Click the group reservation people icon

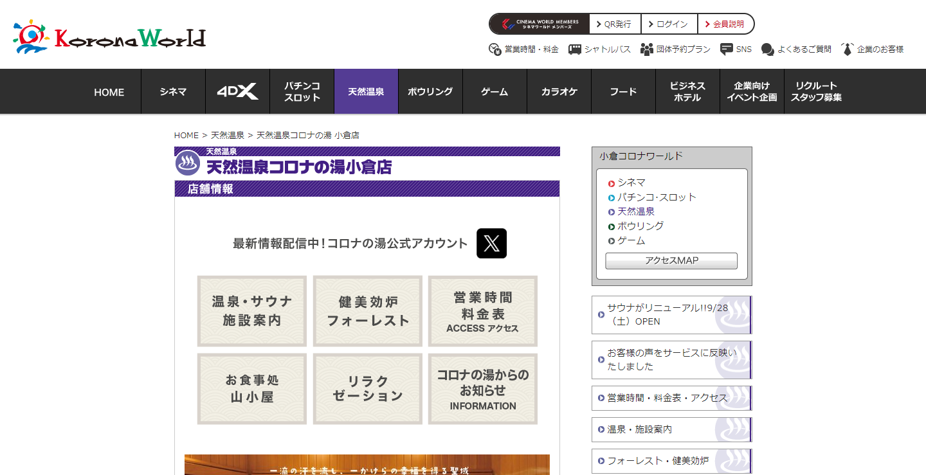[x=647, y=49]
